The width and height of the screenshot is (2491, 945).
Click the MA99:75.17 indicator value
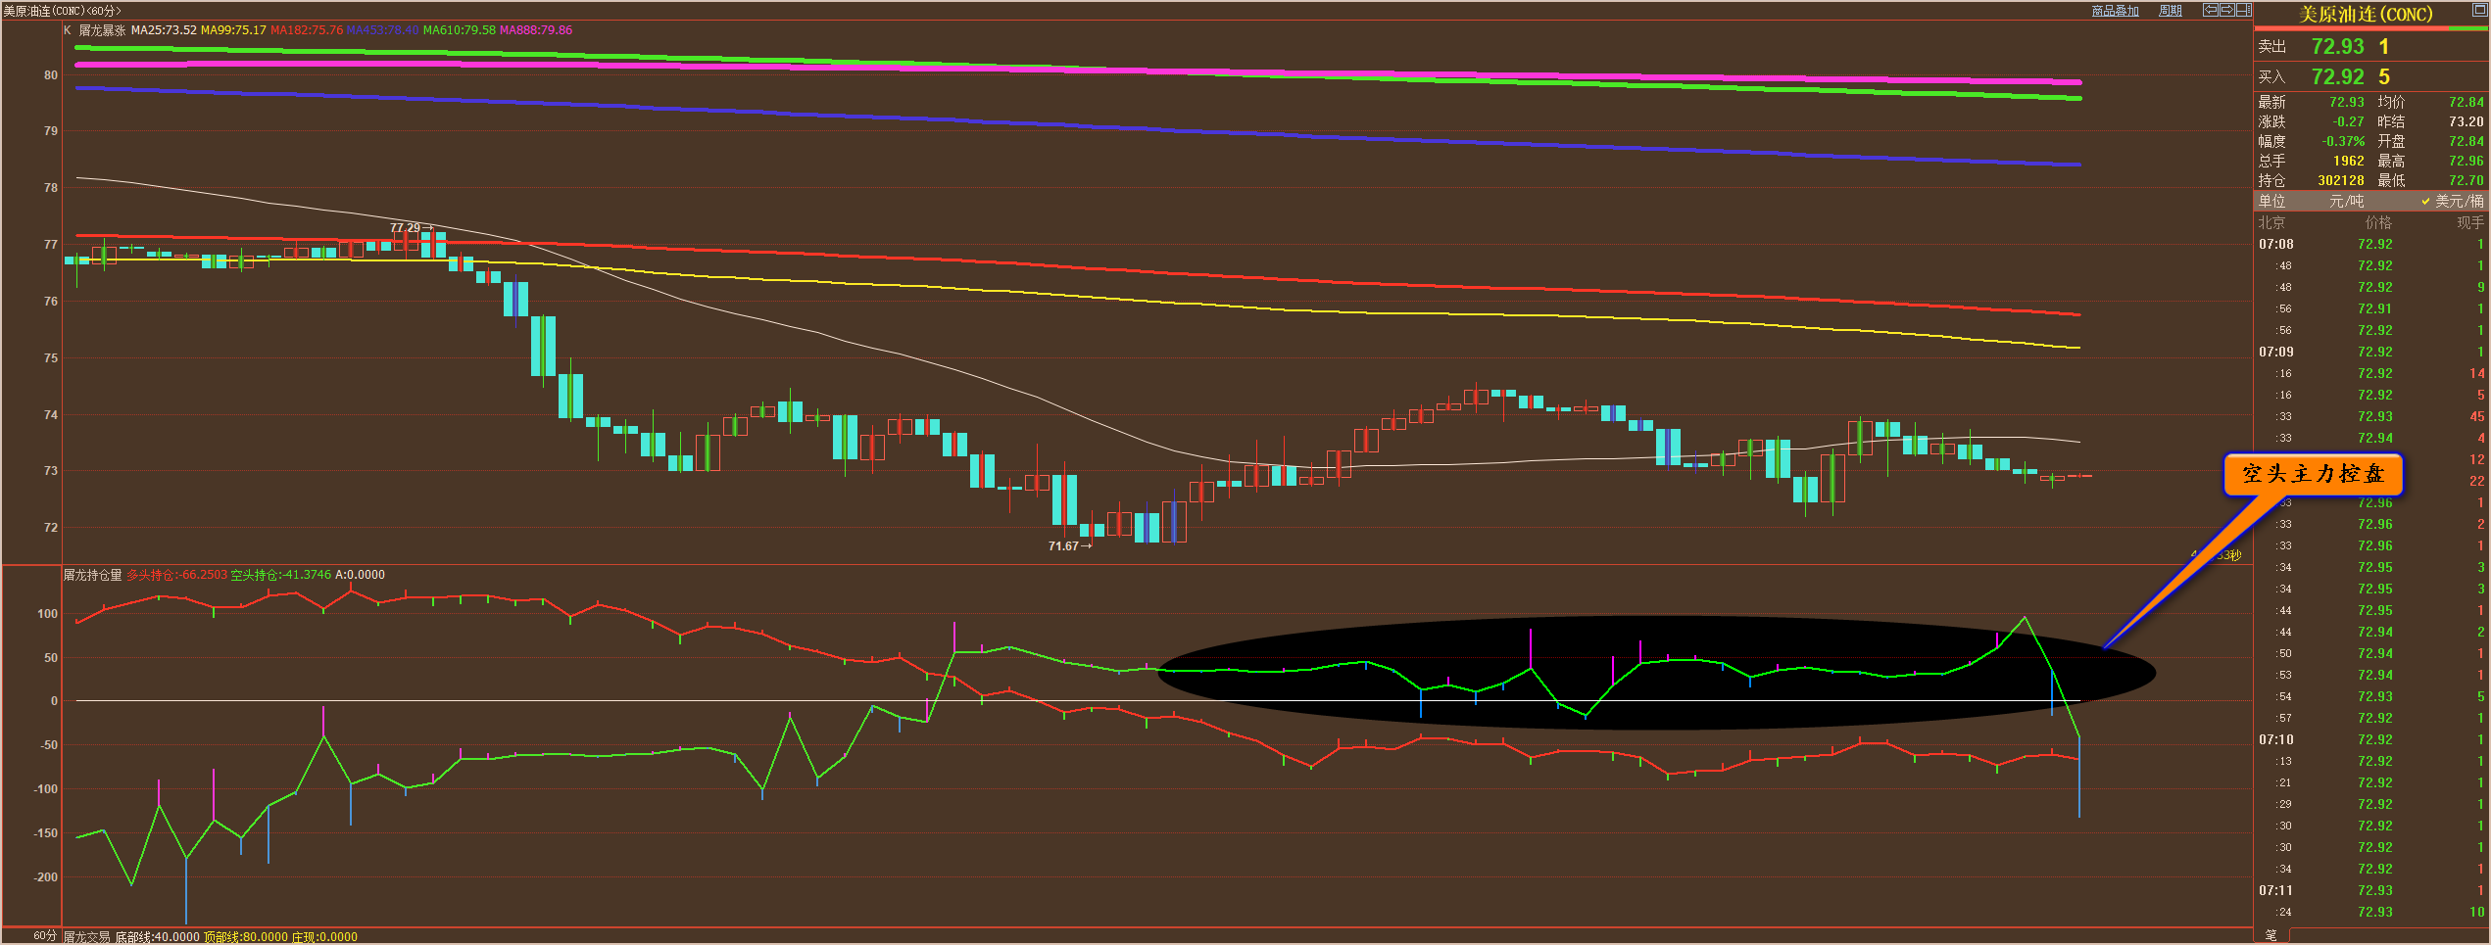[233, 30]
